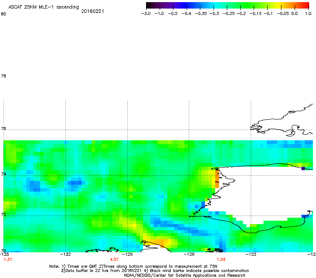This screenshot has height=278, width=316.
Task: Click the red 1:37 time stamp
Action: coord(8,260)
